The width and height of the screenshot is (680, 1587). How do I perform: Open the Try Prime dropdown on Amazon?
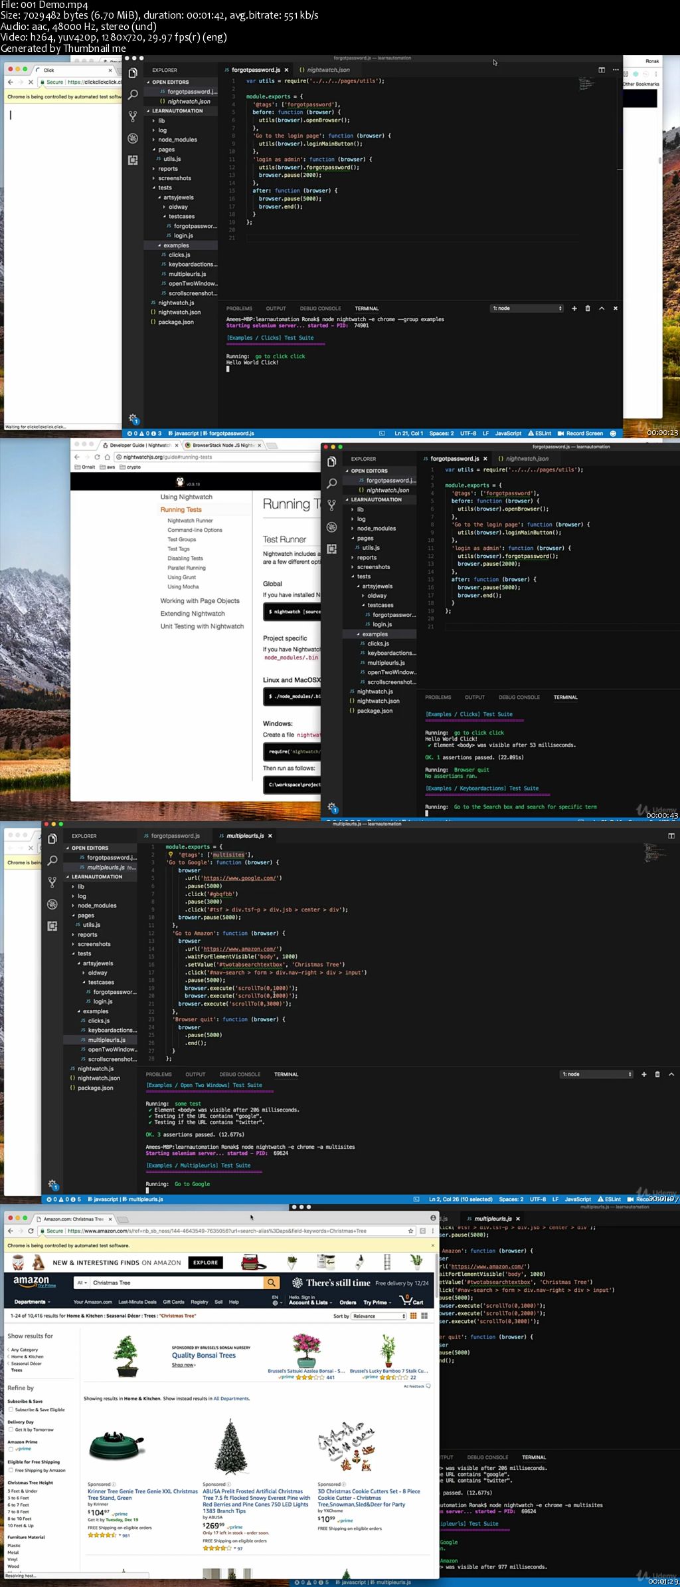(x=377, y=1302)
